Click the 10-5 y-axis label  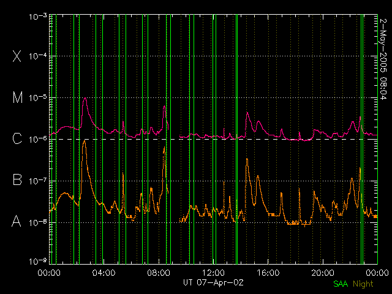point(38,98)
